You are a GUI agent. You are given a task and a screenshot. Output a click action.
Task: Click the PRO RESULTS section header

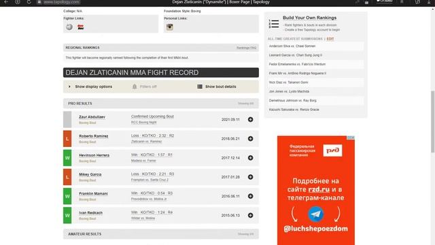161,103
